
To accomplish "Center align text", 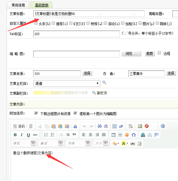I will (91, 135).
